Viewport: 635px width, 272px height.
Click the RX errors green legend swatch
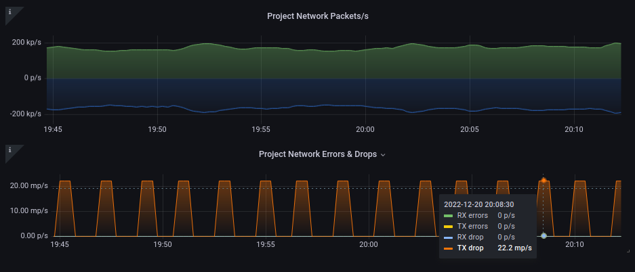coord(449,215)
